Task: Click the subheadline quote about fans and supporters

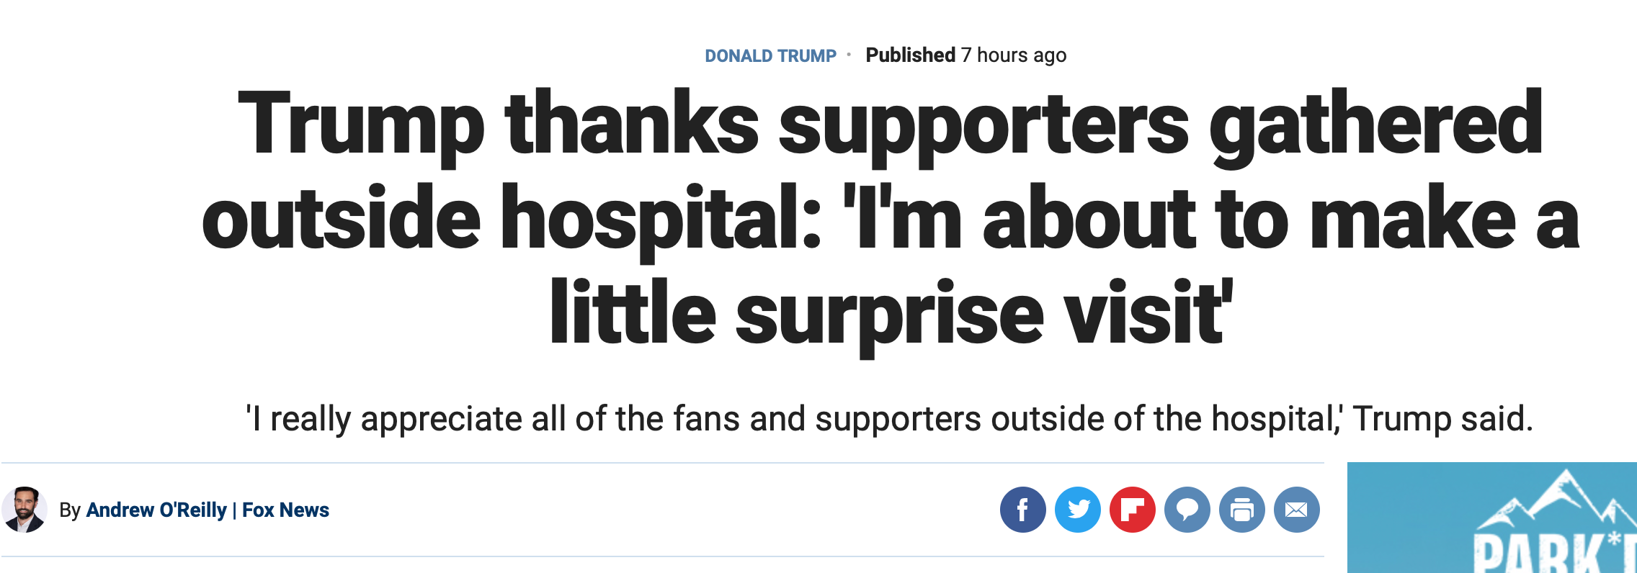Action: 890,419
